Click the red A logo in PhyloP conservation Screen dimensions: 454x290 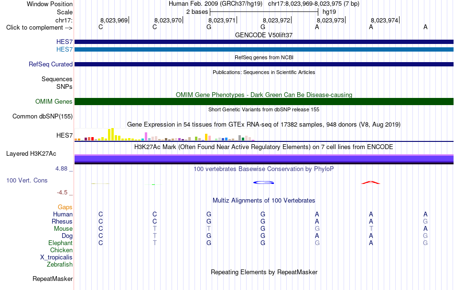point(371,183)
